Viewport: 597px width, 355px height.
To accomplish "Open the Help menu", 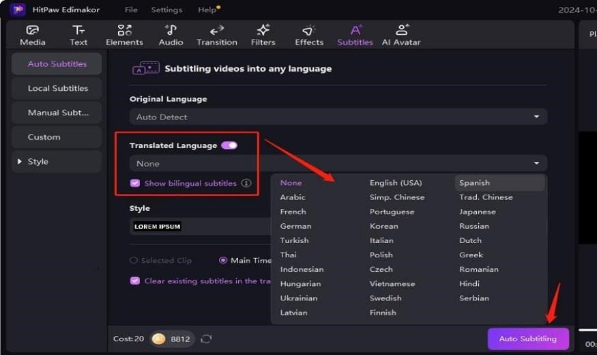I will pos(207,10).
